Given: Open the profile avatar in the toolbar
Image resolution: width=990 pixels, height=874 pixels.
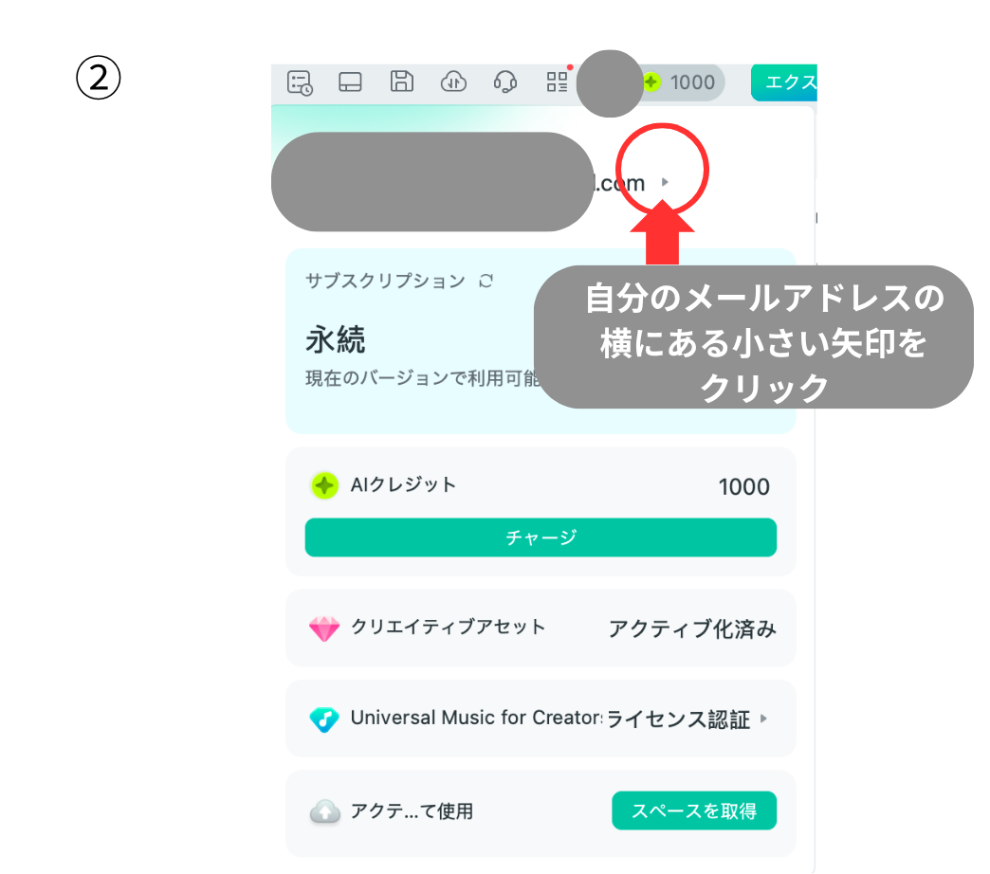Looking at the screenshot, I should click(610, 82).
